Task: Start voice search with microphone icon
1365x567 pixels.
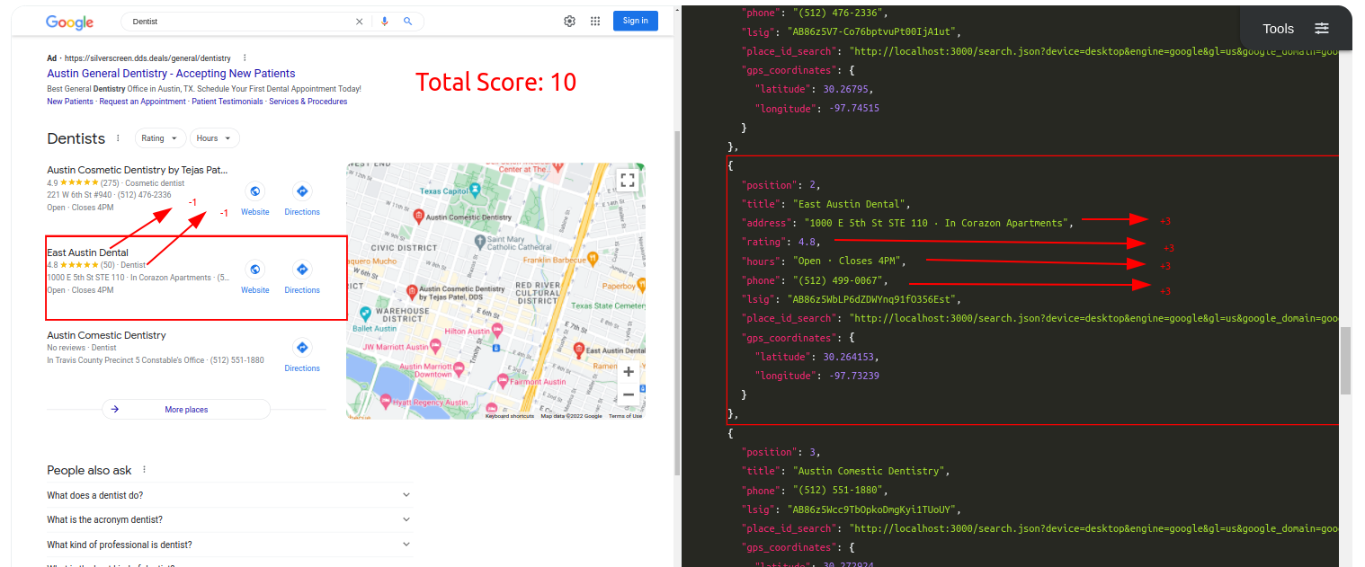Action: (x=385, y=22)
